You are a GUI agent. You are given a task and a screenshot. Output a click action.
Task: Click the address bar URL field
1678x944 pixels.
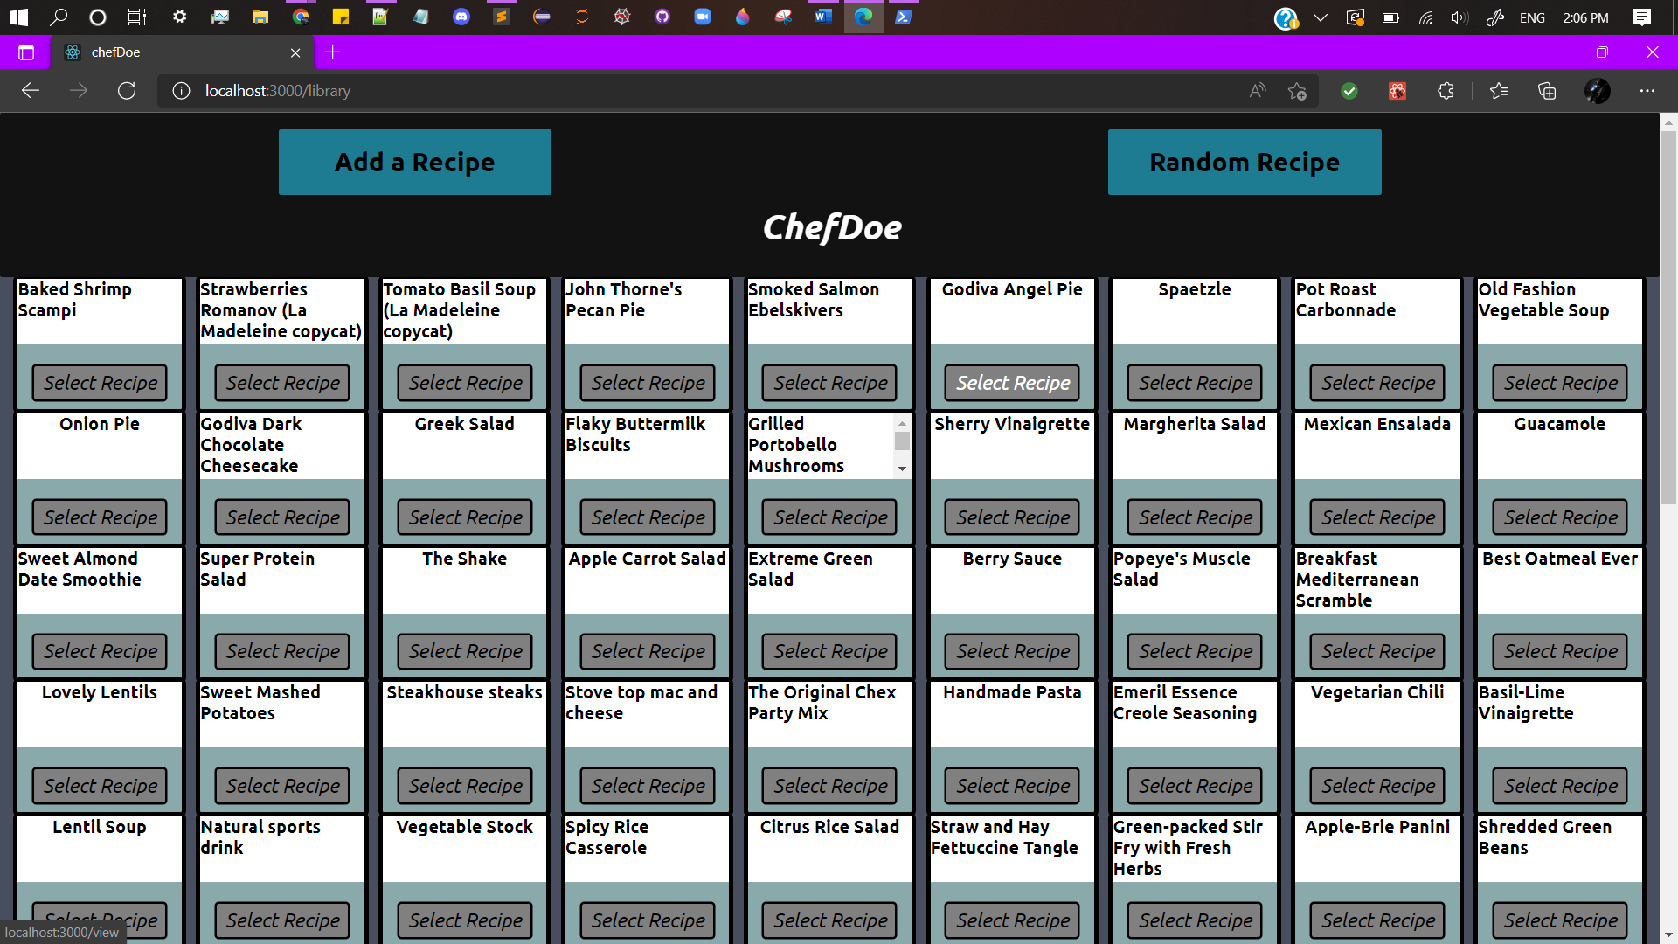pyautogui.click(x=699, y=91)
